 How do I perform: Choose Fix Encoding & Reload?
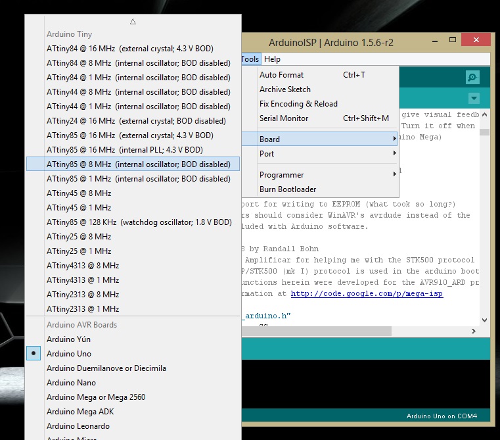[320, 104]
